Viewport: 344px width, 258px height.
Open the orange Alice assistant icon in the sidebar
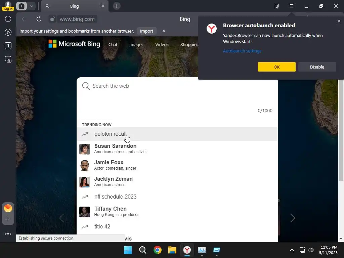[8, 208]
